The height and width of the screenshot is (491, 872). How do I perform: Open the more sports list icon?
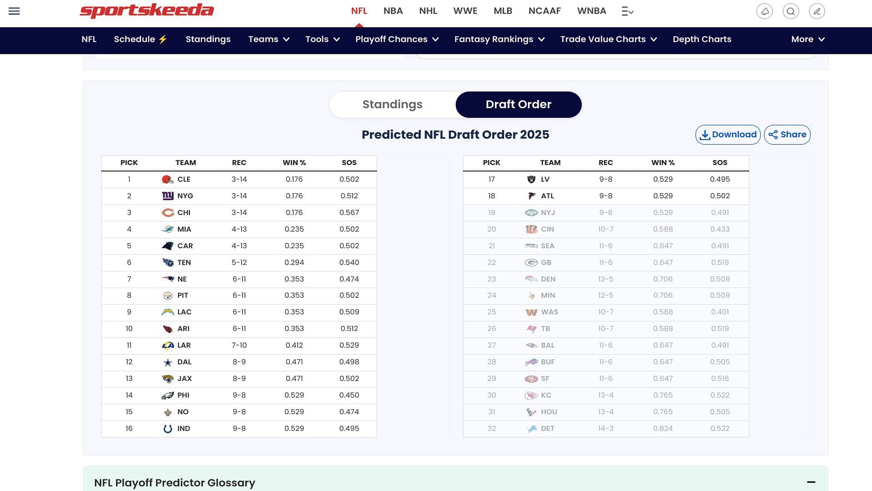628,11
